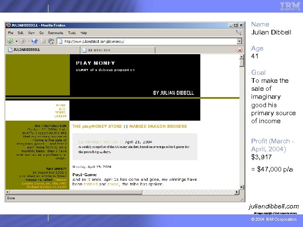The width and height of the screenshot is (303, 227).
Task: Open the LATEST link in sidebar
Action: pos(60,116)
